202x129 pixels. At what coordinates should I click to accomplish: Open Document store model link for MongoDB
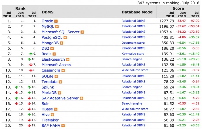point(133,43)
